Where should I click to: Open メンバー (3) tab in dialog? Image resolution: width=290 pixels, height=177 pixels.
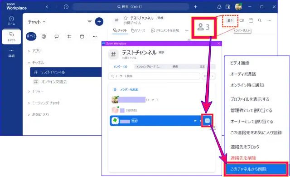coord(121,66)
